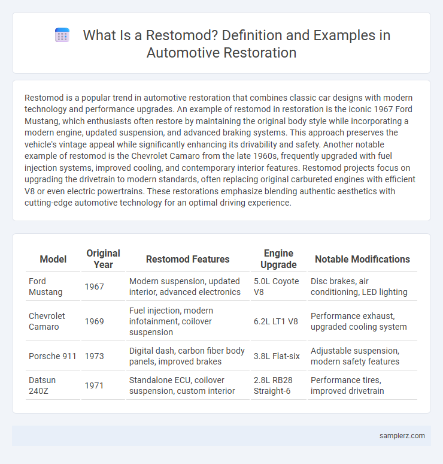Select the Restomod Features column header
The height and width of the screenshot is (464, 443).
[187, 259]
